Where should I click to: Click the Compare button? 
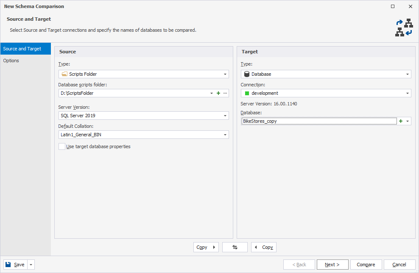366,264
